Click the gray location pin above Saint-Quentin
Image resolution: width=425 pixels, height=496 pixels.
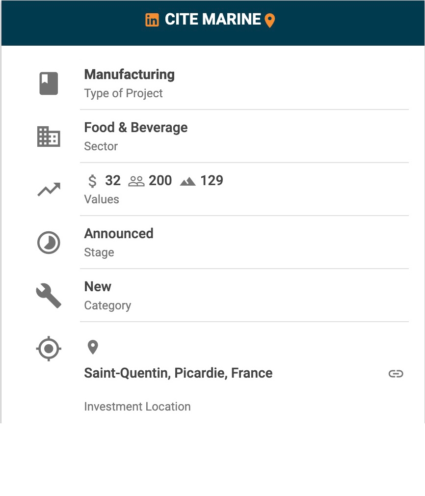[x=93, y=347]
